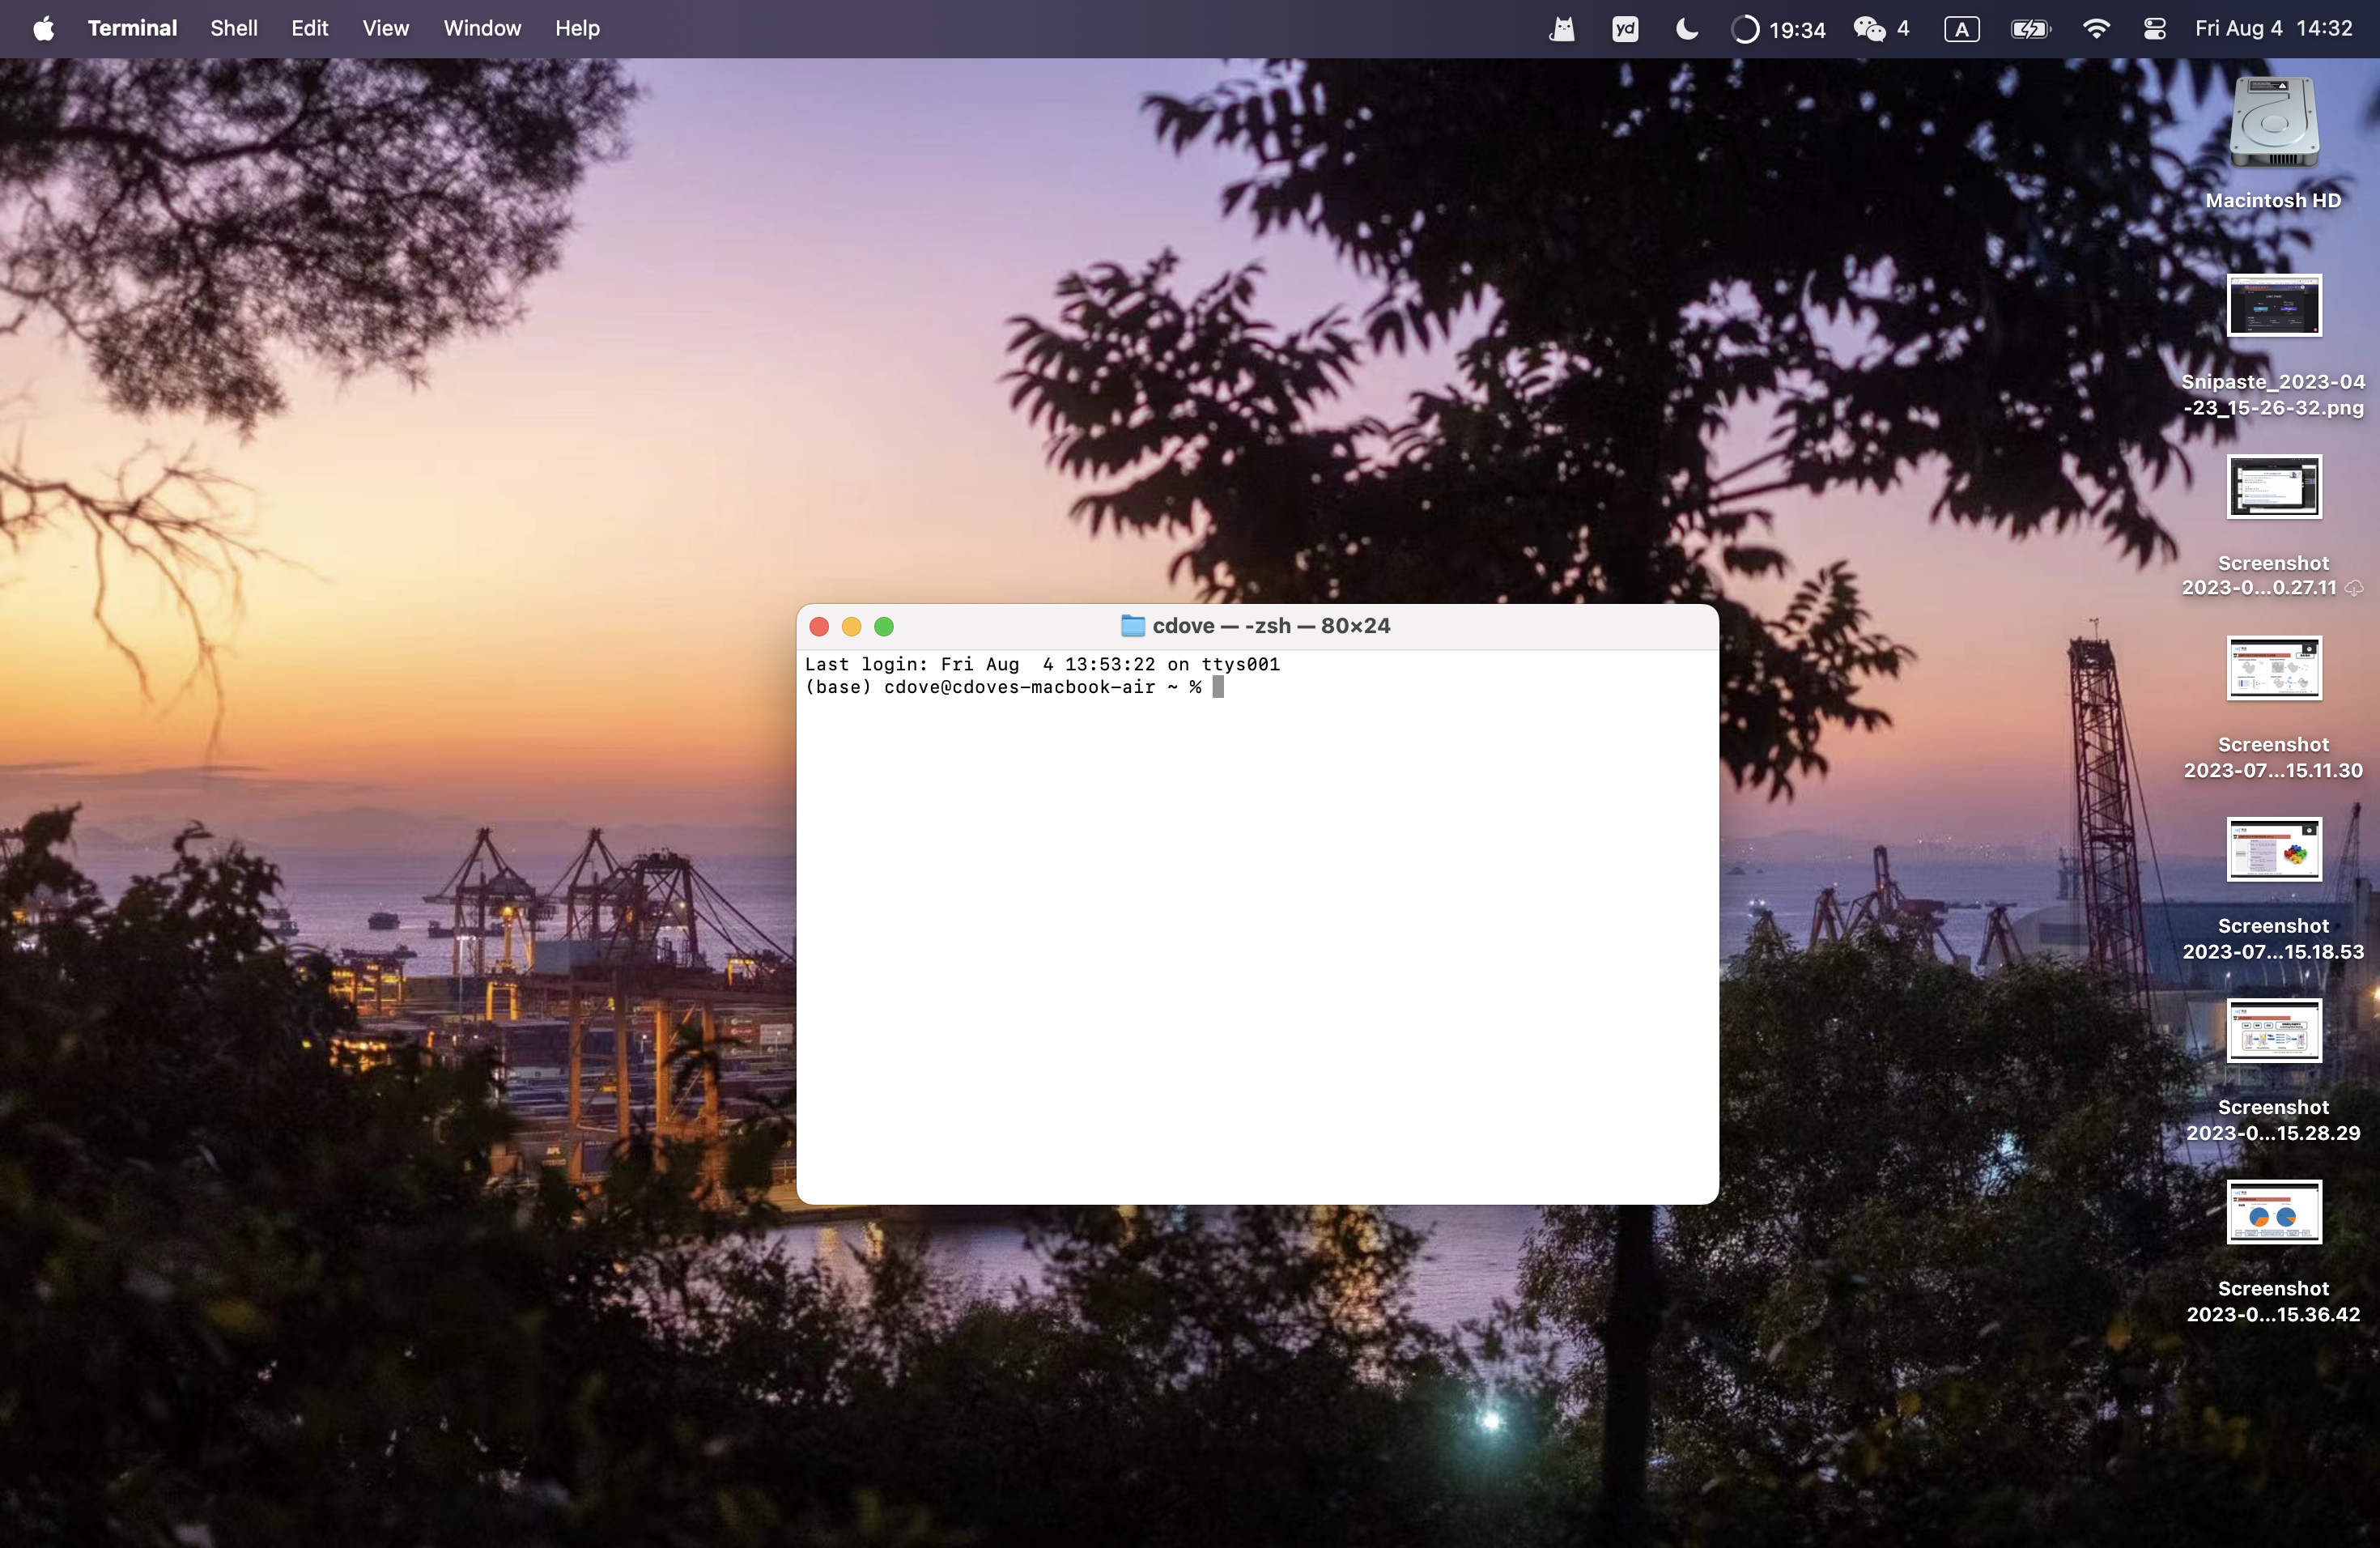The width and height of the screenshot is (2380, 1548).
Task: Open the Window menu
Action: coord(482,28)
